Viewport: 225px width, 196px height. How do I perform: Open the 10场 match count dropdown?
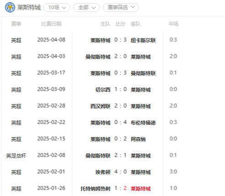(57, 7)
